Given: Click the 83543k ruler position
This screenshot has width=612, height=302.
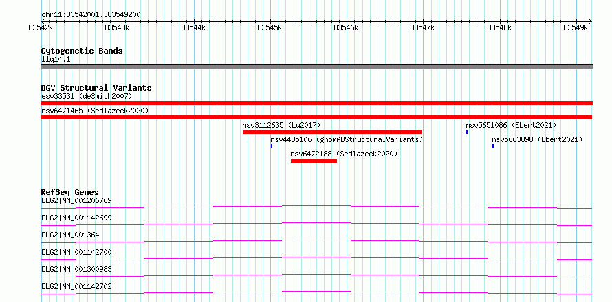Looking at the screenshot, I should tap(117, 27).
